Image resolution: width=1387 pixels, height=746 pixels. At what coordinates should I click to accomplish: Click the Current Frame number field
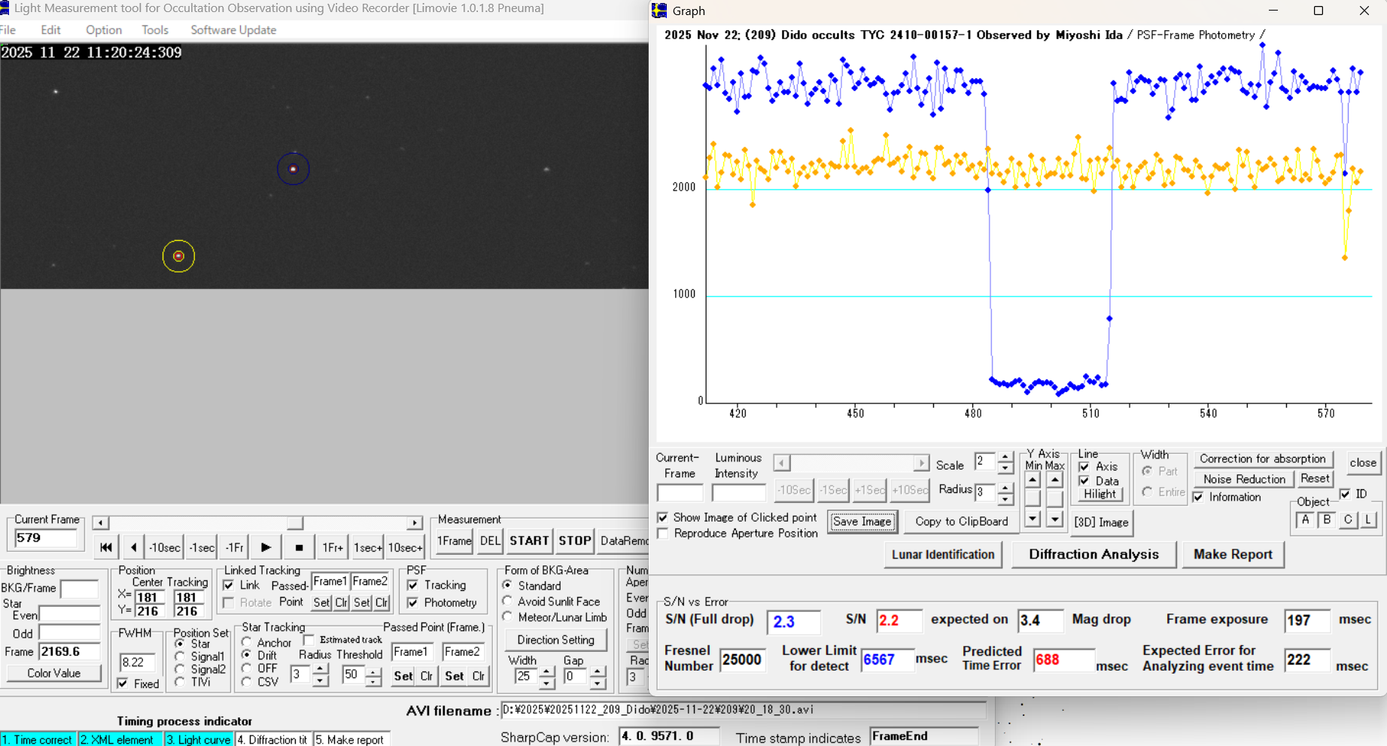45,538
